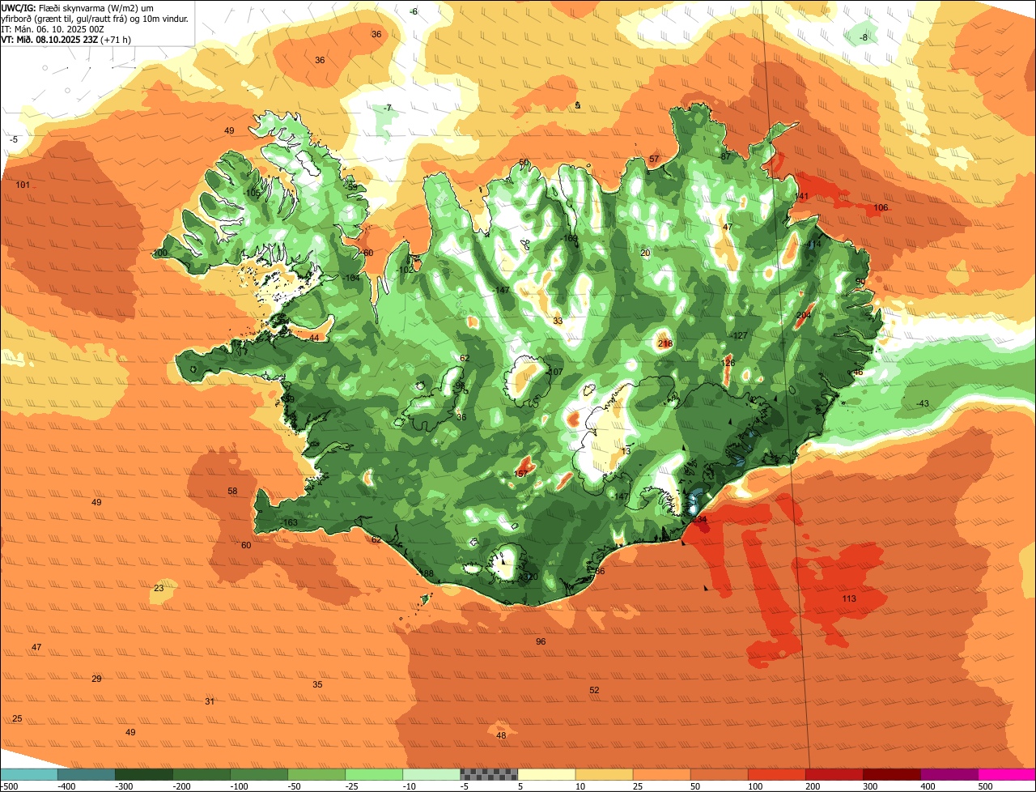Pick the -100 to -50 green legend swatch

tap(258, 774)
